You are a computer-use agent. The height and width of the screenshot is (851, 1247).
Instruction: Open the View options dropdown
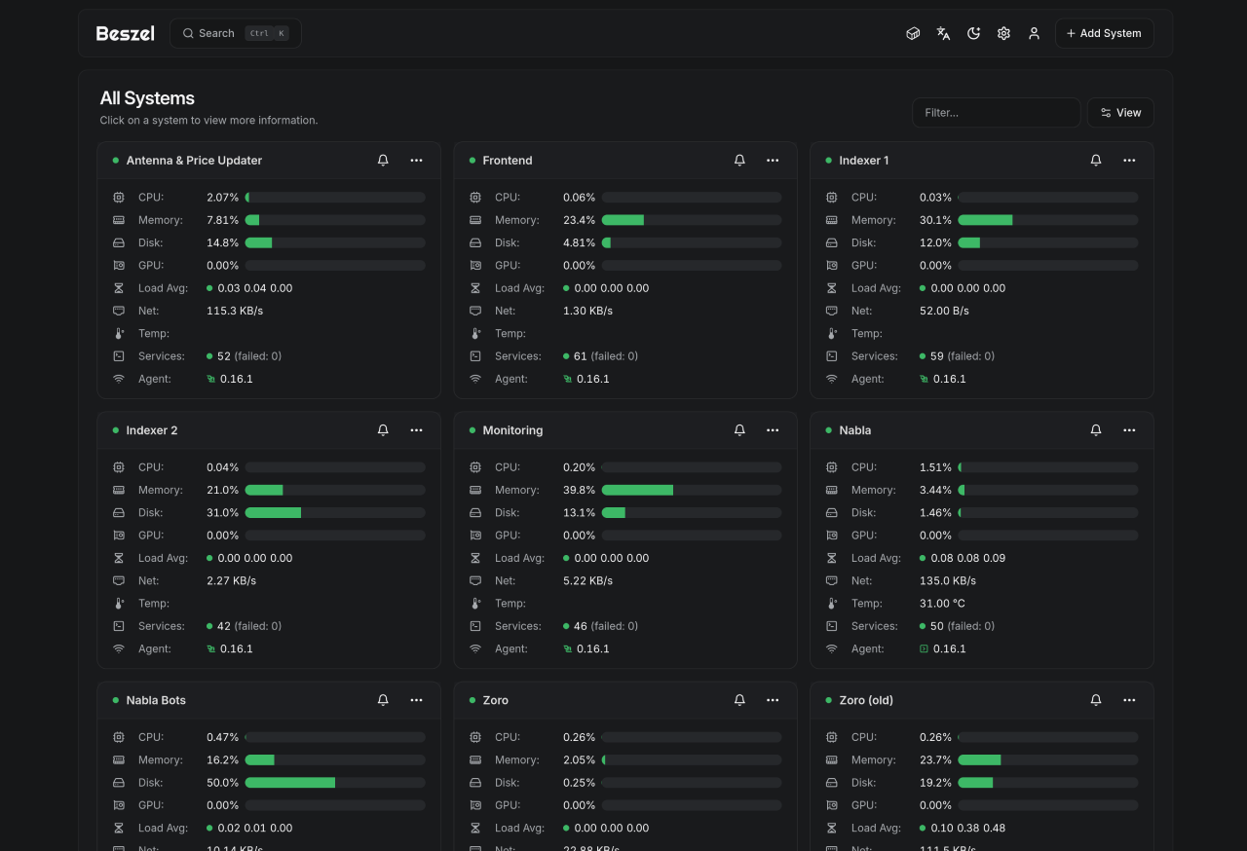[x=1120, y=113]
